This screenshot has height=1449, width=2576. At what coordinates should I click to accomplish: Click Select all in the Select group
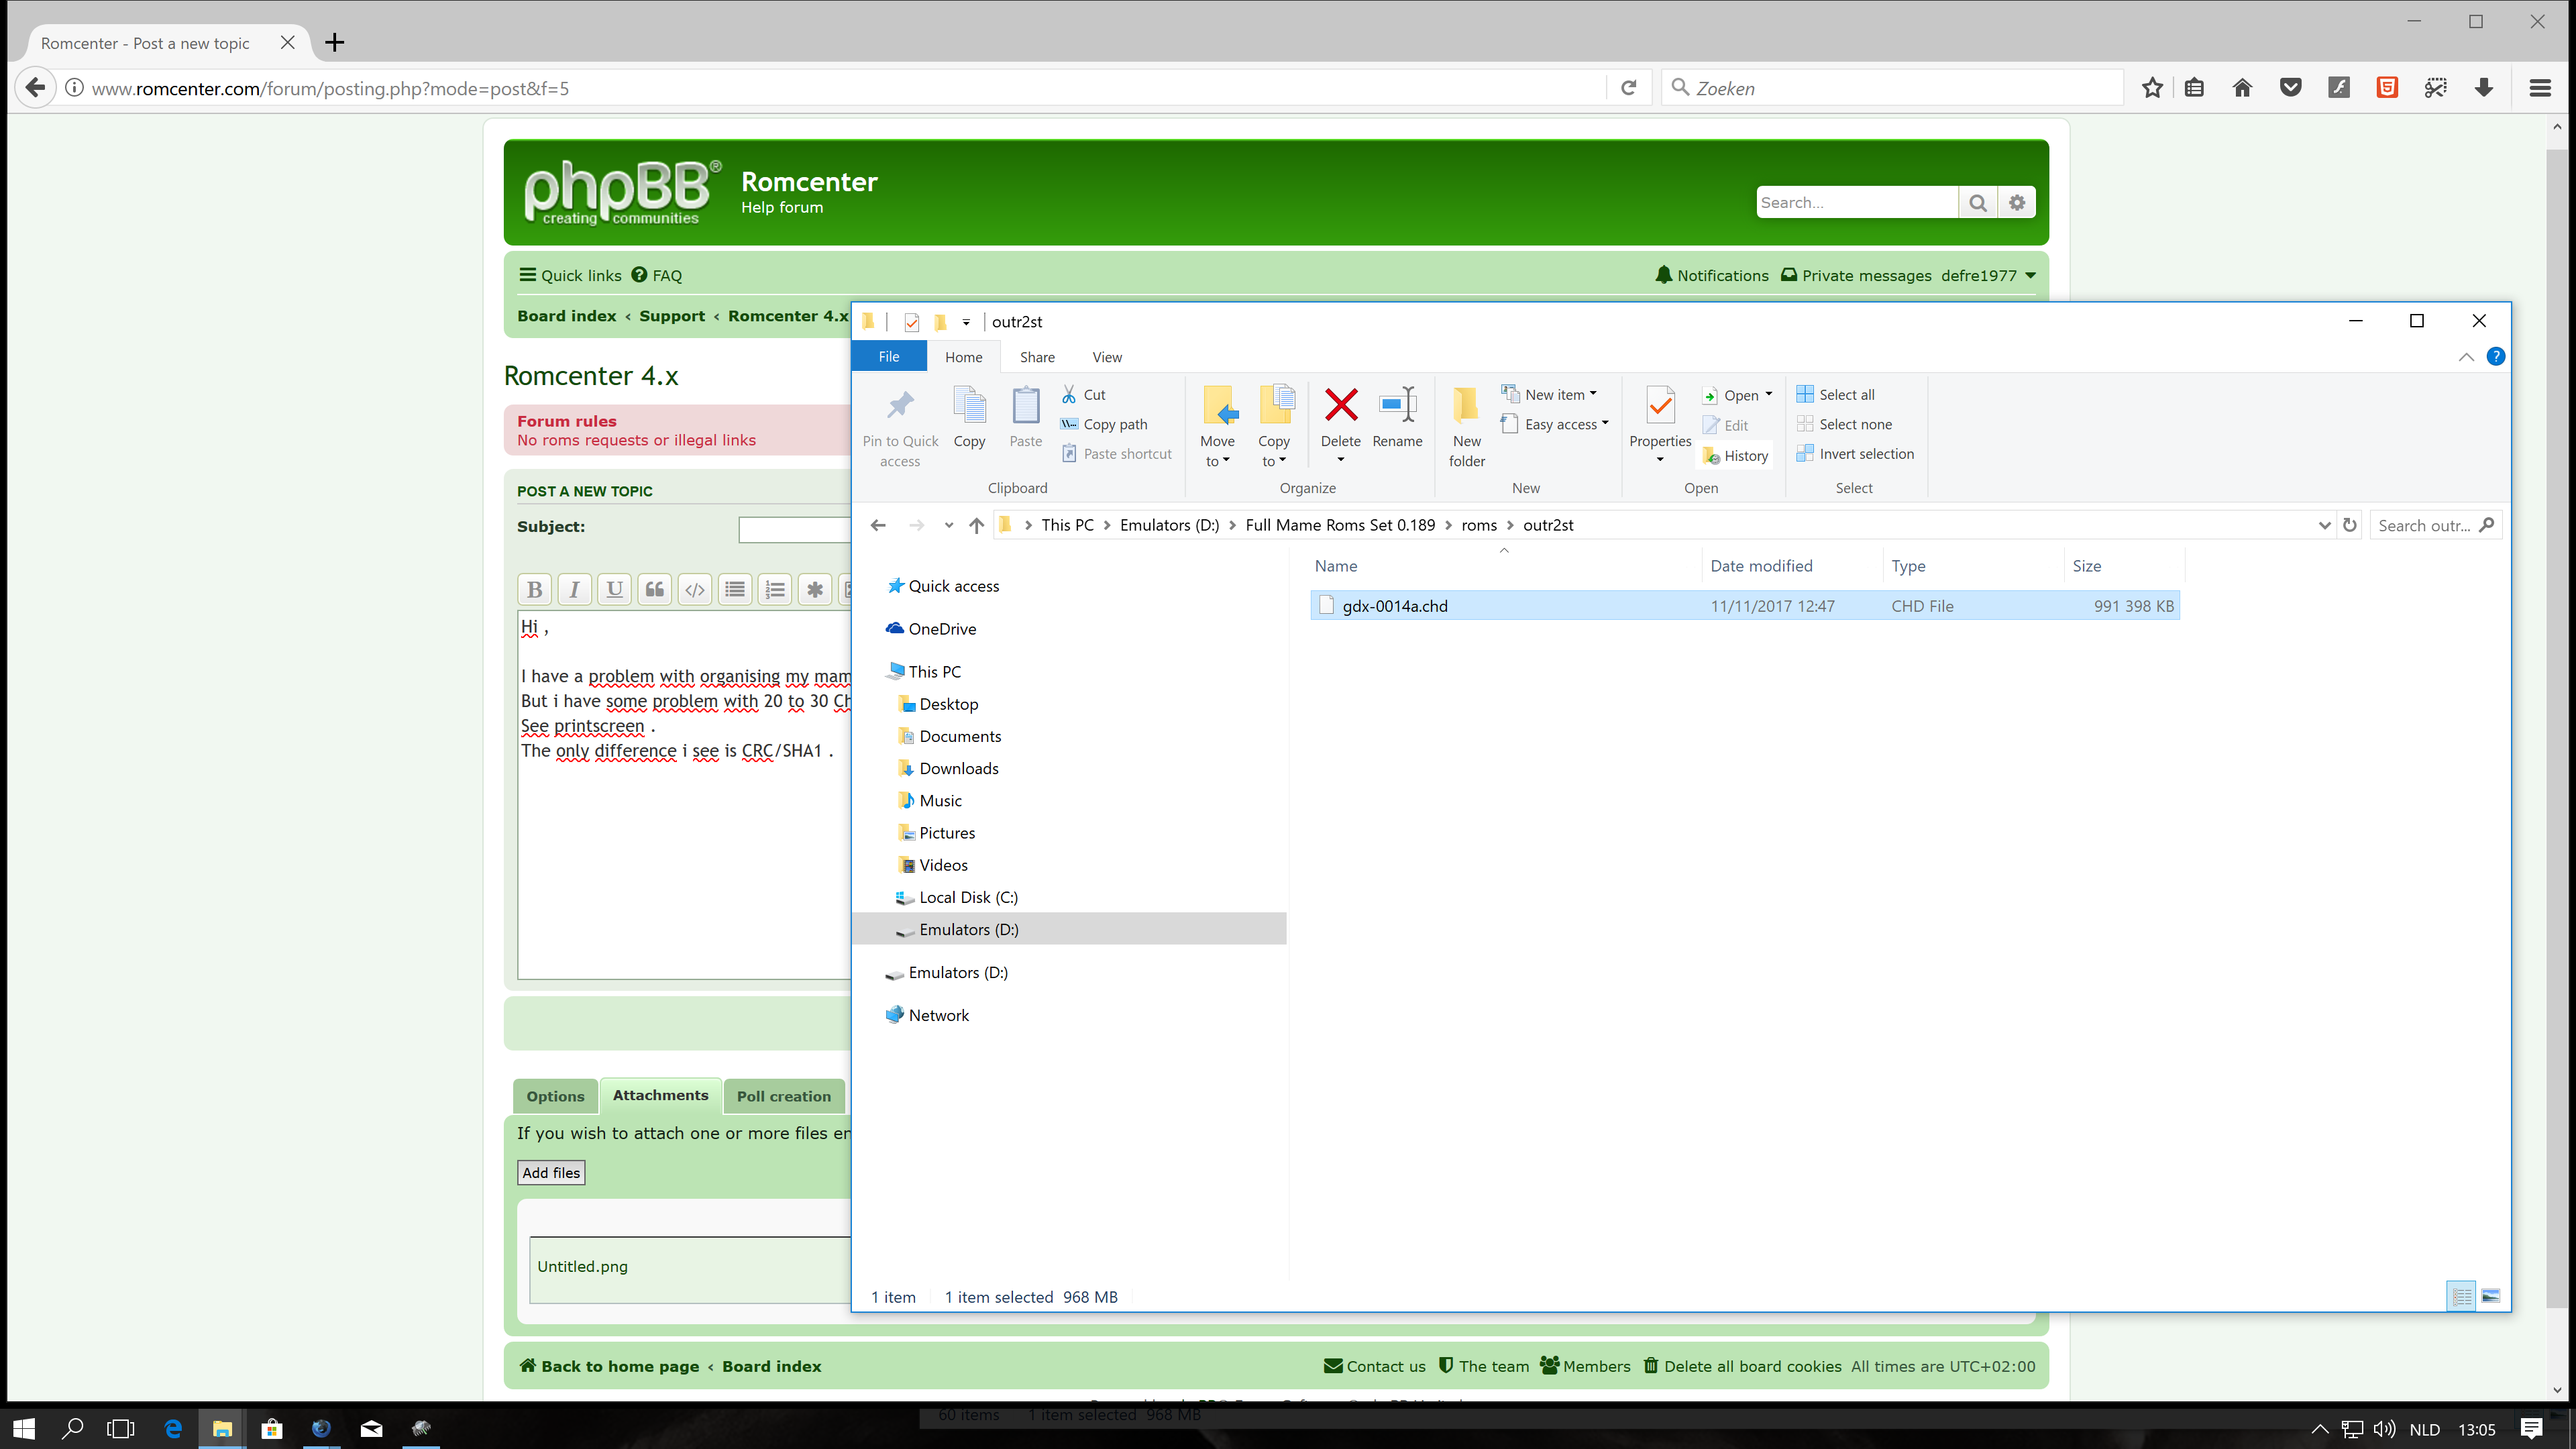1836,395
